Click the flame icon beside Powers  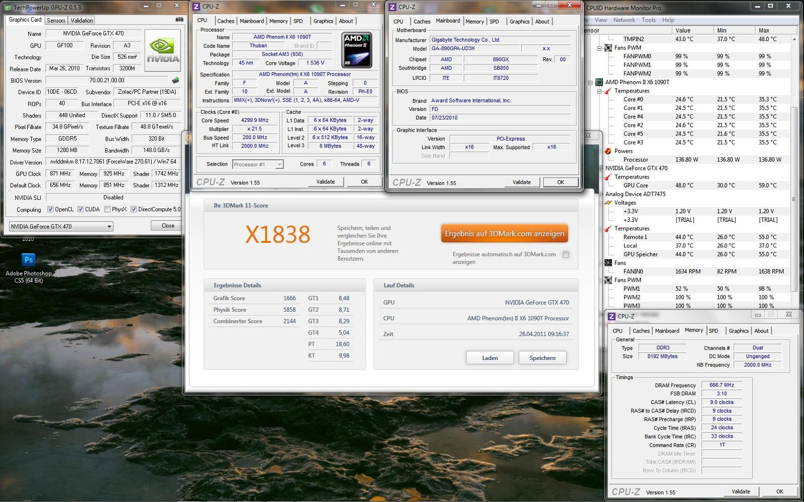[x=608, y=151]
